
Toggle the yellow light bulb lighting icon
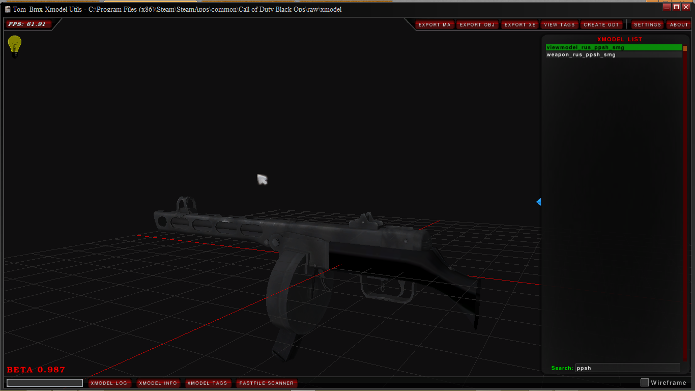point(15,46)
